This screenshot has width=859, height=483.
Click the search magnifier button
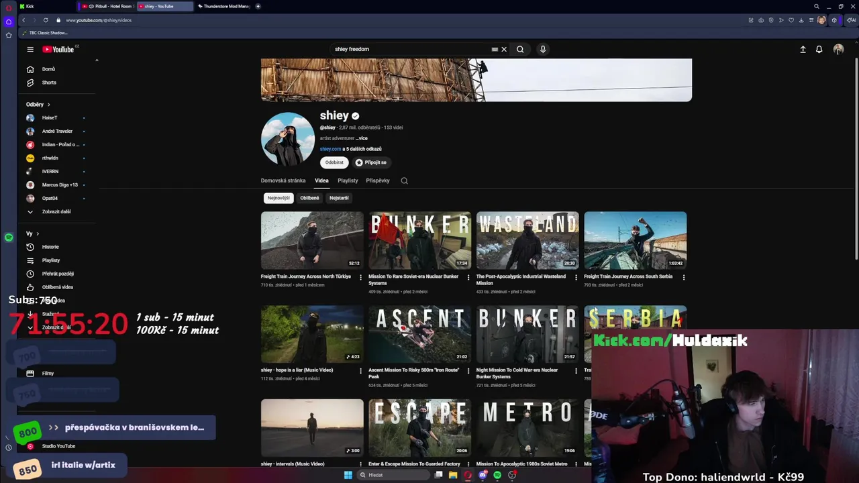(520, 49)
